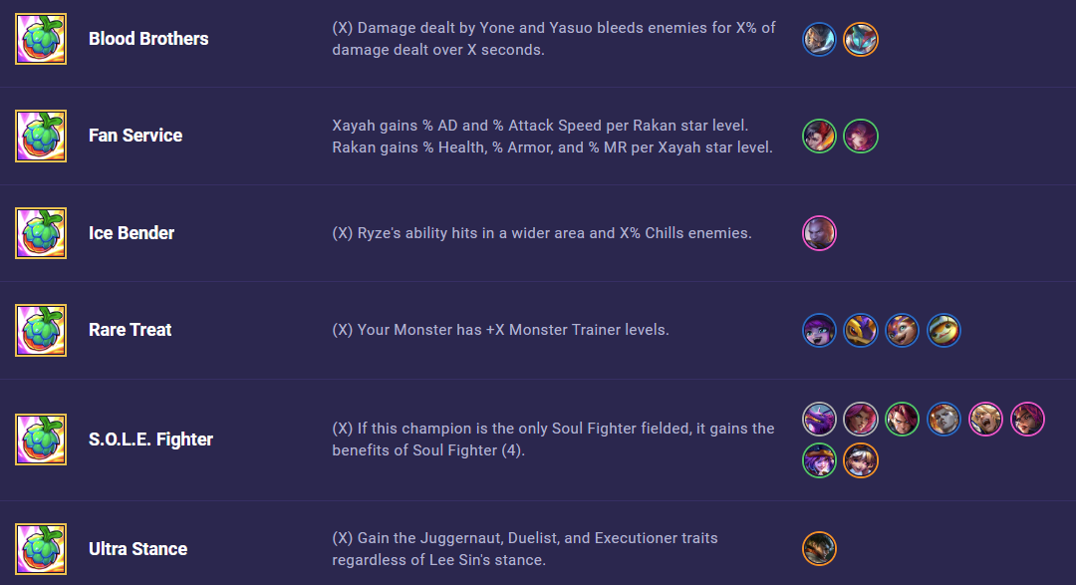This screenshot has width=1076, height=585.
Task: Click the Ice Bender fruit icon
Action: tap(41, 233)
